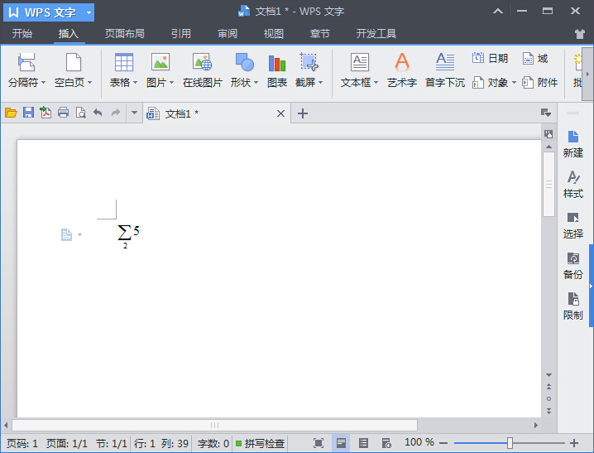This screenshot has width=594, height=453.
Task: Open the WPS 文字 application menu dropdown
Action: coord(89,12)
